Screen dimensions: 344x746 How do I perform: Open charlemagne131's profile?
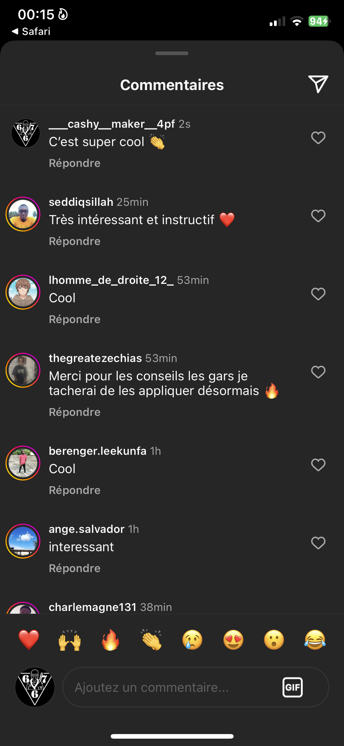tap(93, 607)
